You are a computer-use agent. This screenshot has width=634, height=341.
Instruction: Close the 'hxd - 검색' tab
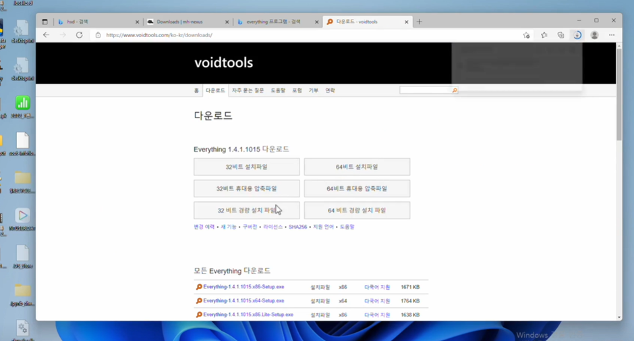click(x=137, y=22)
